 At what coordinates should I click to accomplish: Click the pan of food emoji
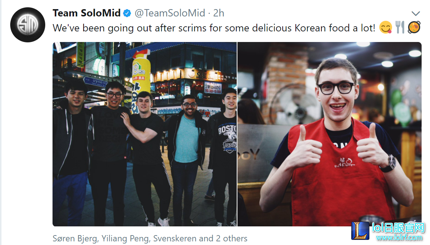pyautogui.click(x=414, y=27)
